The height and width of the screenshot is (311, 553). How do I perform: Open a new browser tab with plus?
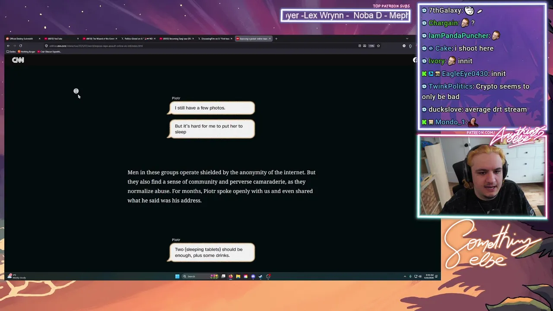coord(276,38)
